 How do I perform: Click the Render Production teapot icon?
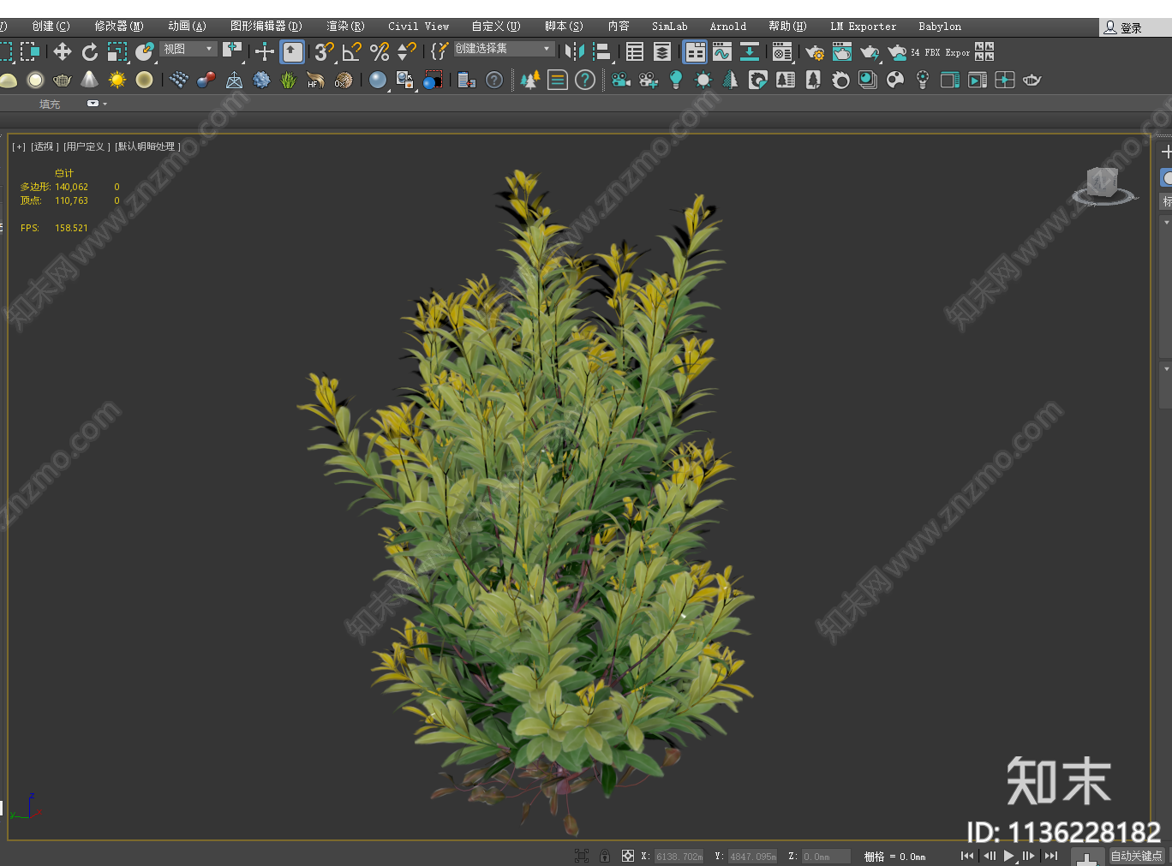(870, 52)
